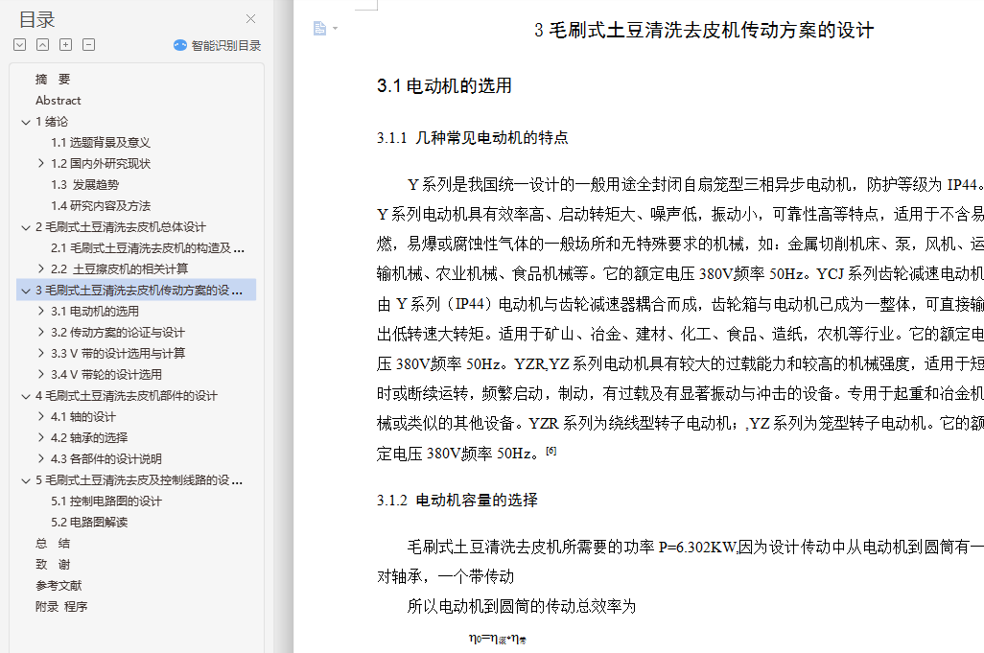Collapse chapter 3 传动方案的设计
Viewport: 984px width, 653px height.
(26, 291)
